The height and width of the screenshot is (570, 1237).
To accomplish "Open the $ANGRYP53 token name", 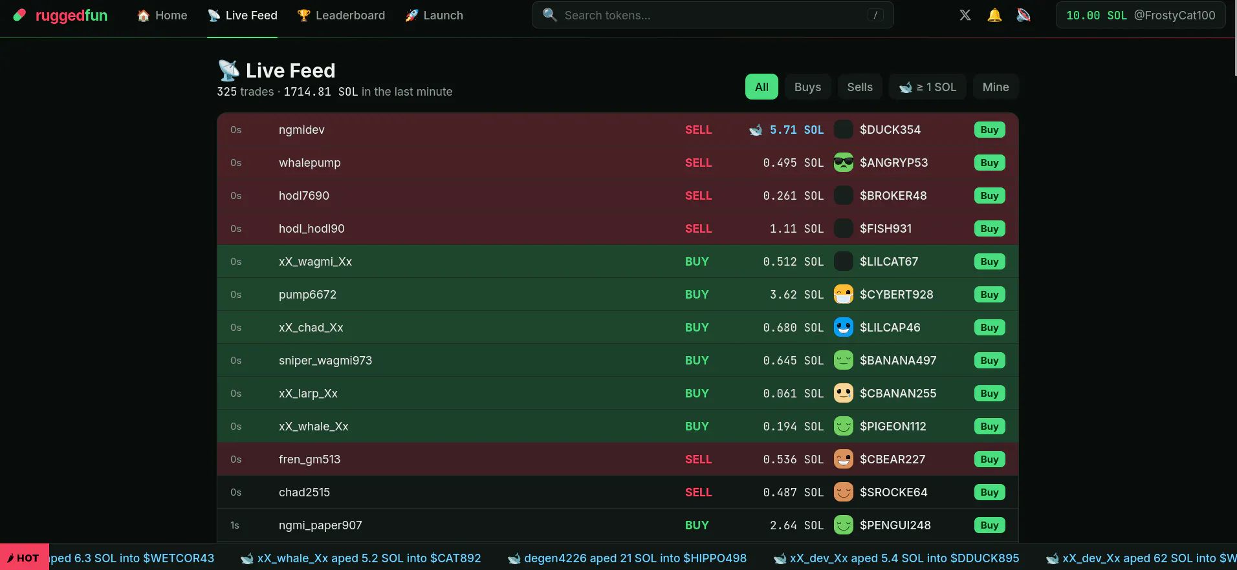I will [893, 163].
